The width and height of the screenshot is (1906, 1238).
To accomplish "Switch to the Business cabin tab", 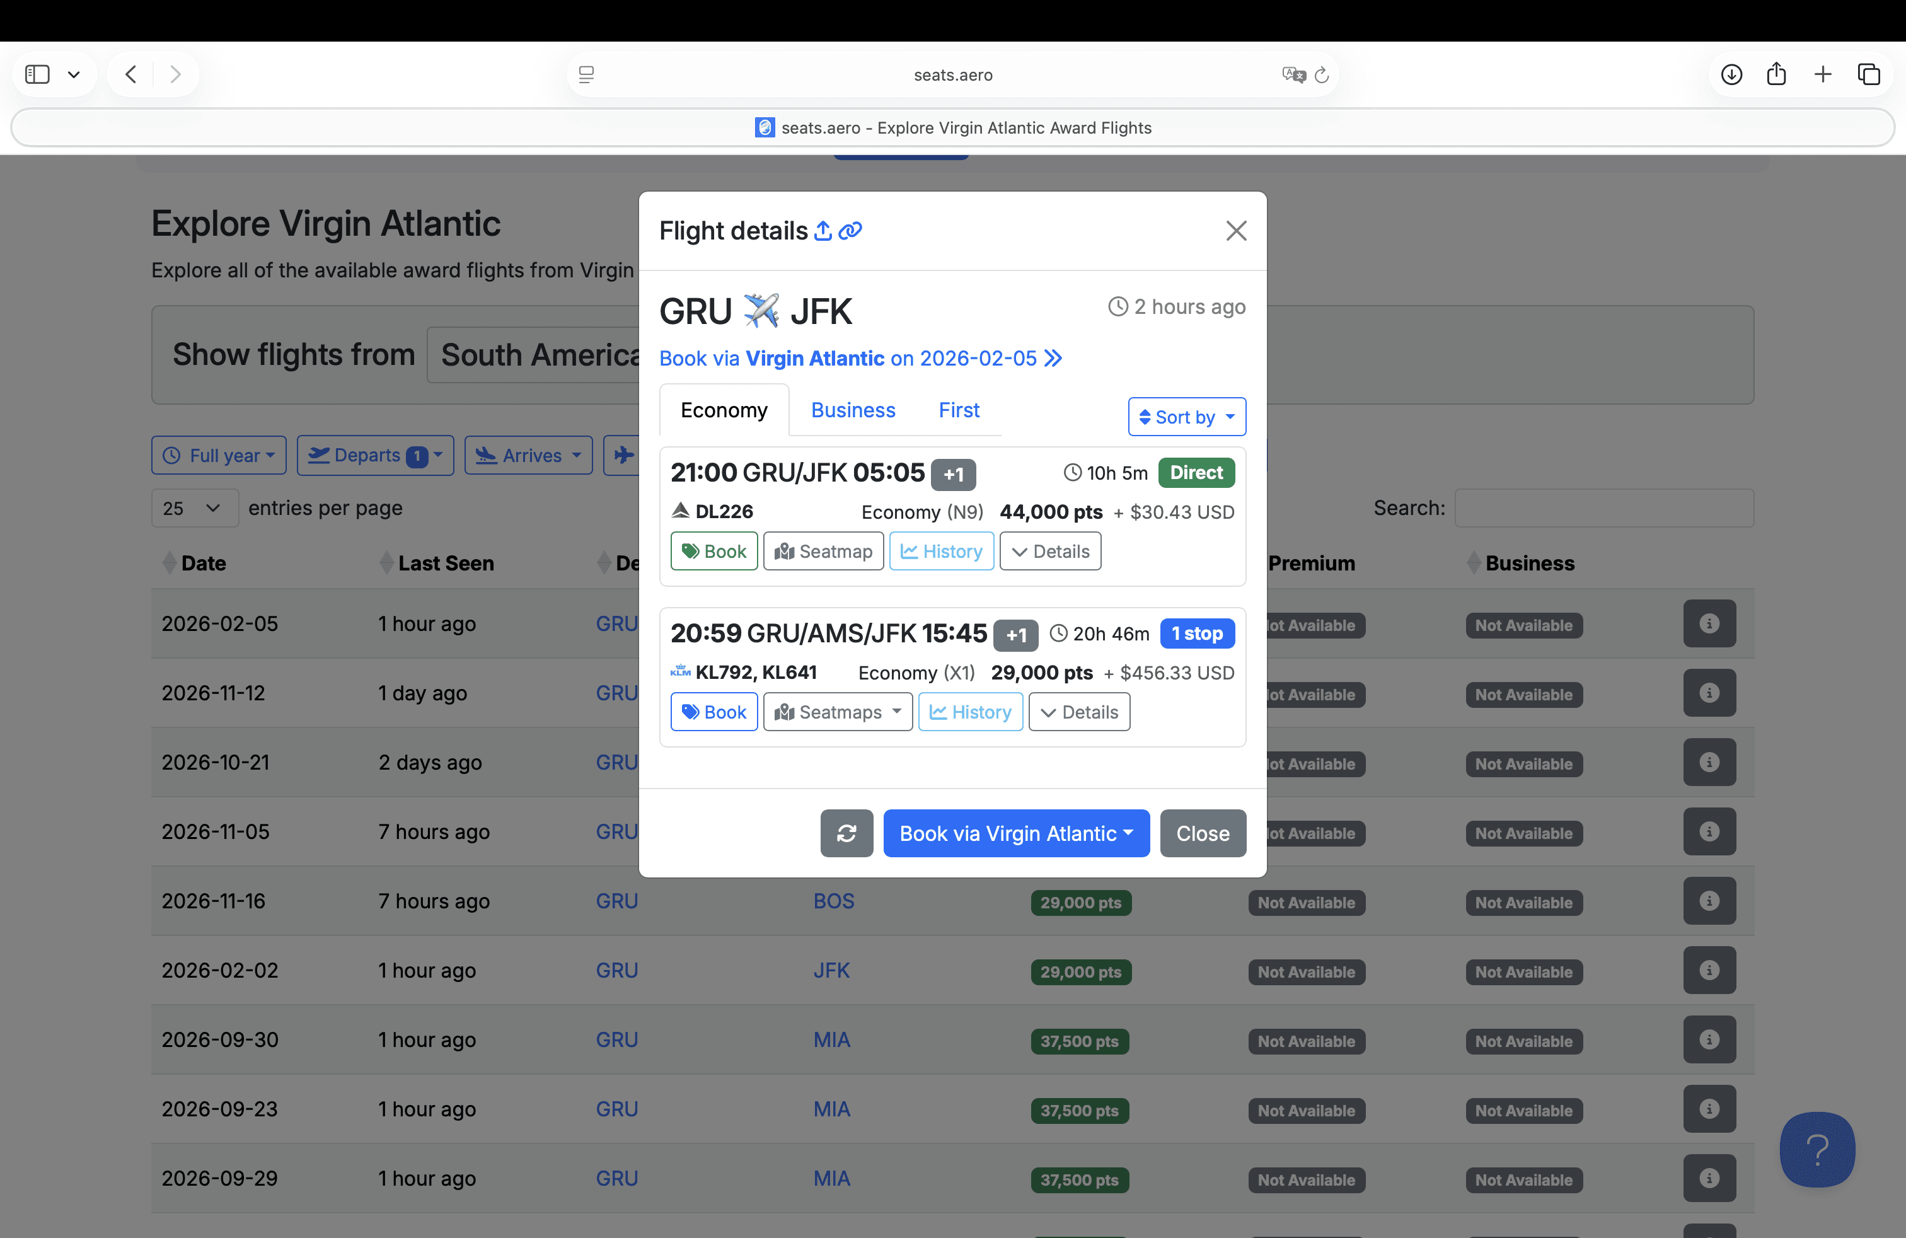I will click(853, 410).
